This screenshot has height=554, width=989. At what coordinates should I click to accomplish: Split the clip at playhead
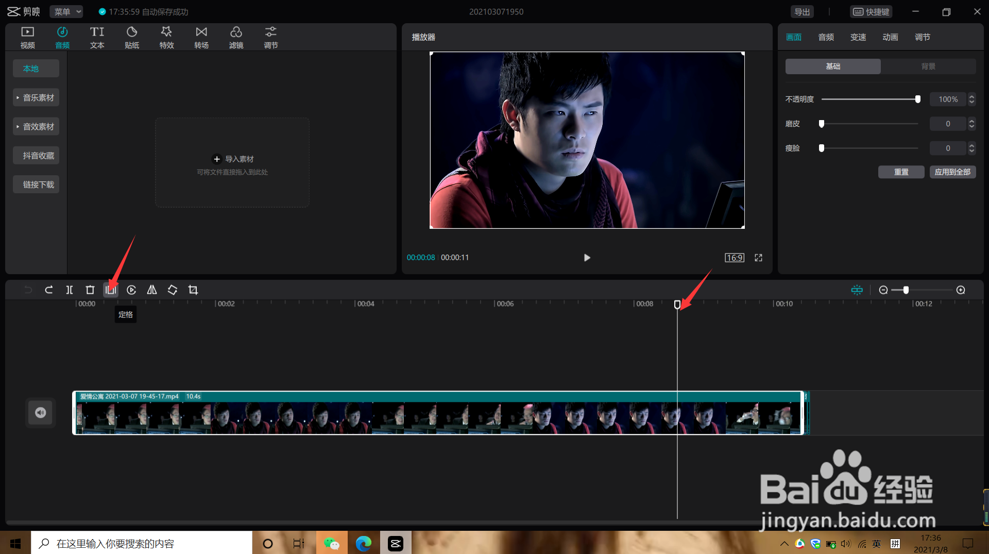tap(70, 290)
